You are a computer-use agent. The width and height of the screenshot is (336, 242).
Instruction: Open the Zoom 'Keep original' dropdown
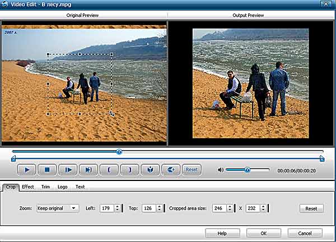[x=57, y=208]
